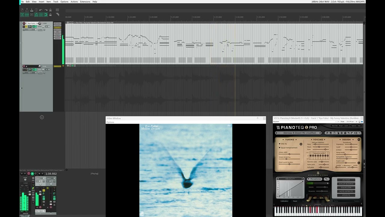Arm record on Ryo Fukui track panel

24,23
